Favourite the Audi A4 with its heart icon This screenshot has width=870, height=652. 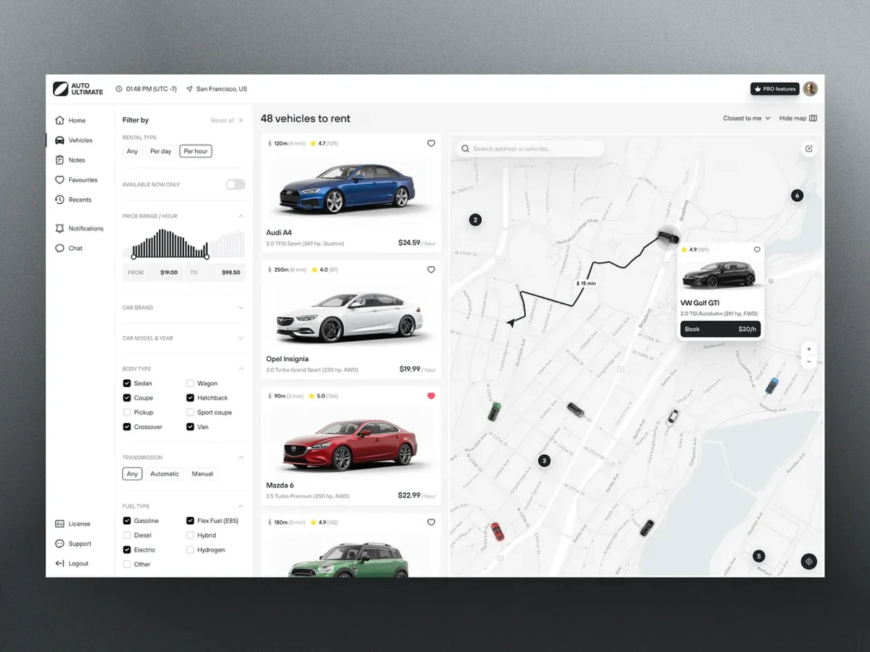pyautogui.click(x=431, y=143)
